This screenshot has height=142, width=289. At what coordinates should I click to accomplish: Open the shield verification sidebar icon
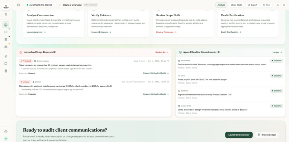point(6,56)
